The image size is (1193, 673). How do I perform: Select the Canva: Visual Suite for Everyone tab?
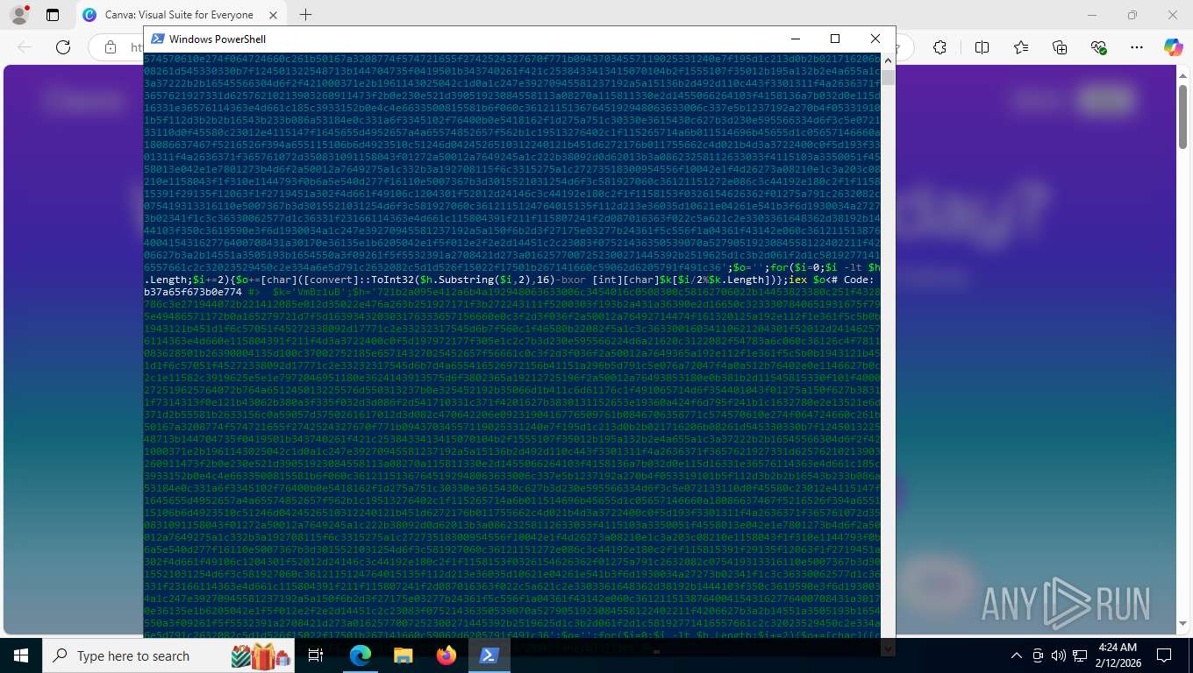click(x=180, y=15)
